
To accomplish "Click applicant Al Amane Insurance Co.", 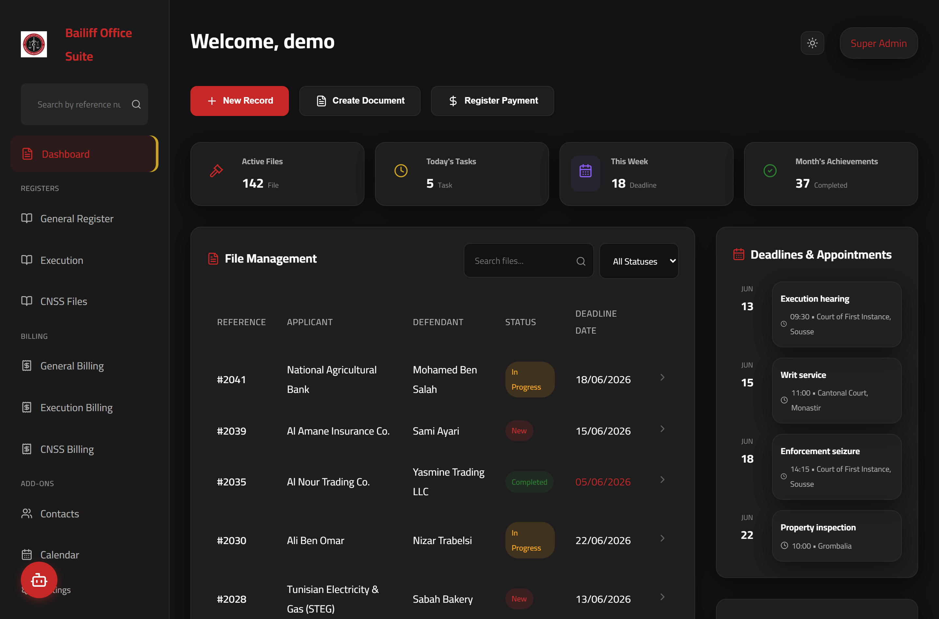I will [x=338, y=431].
